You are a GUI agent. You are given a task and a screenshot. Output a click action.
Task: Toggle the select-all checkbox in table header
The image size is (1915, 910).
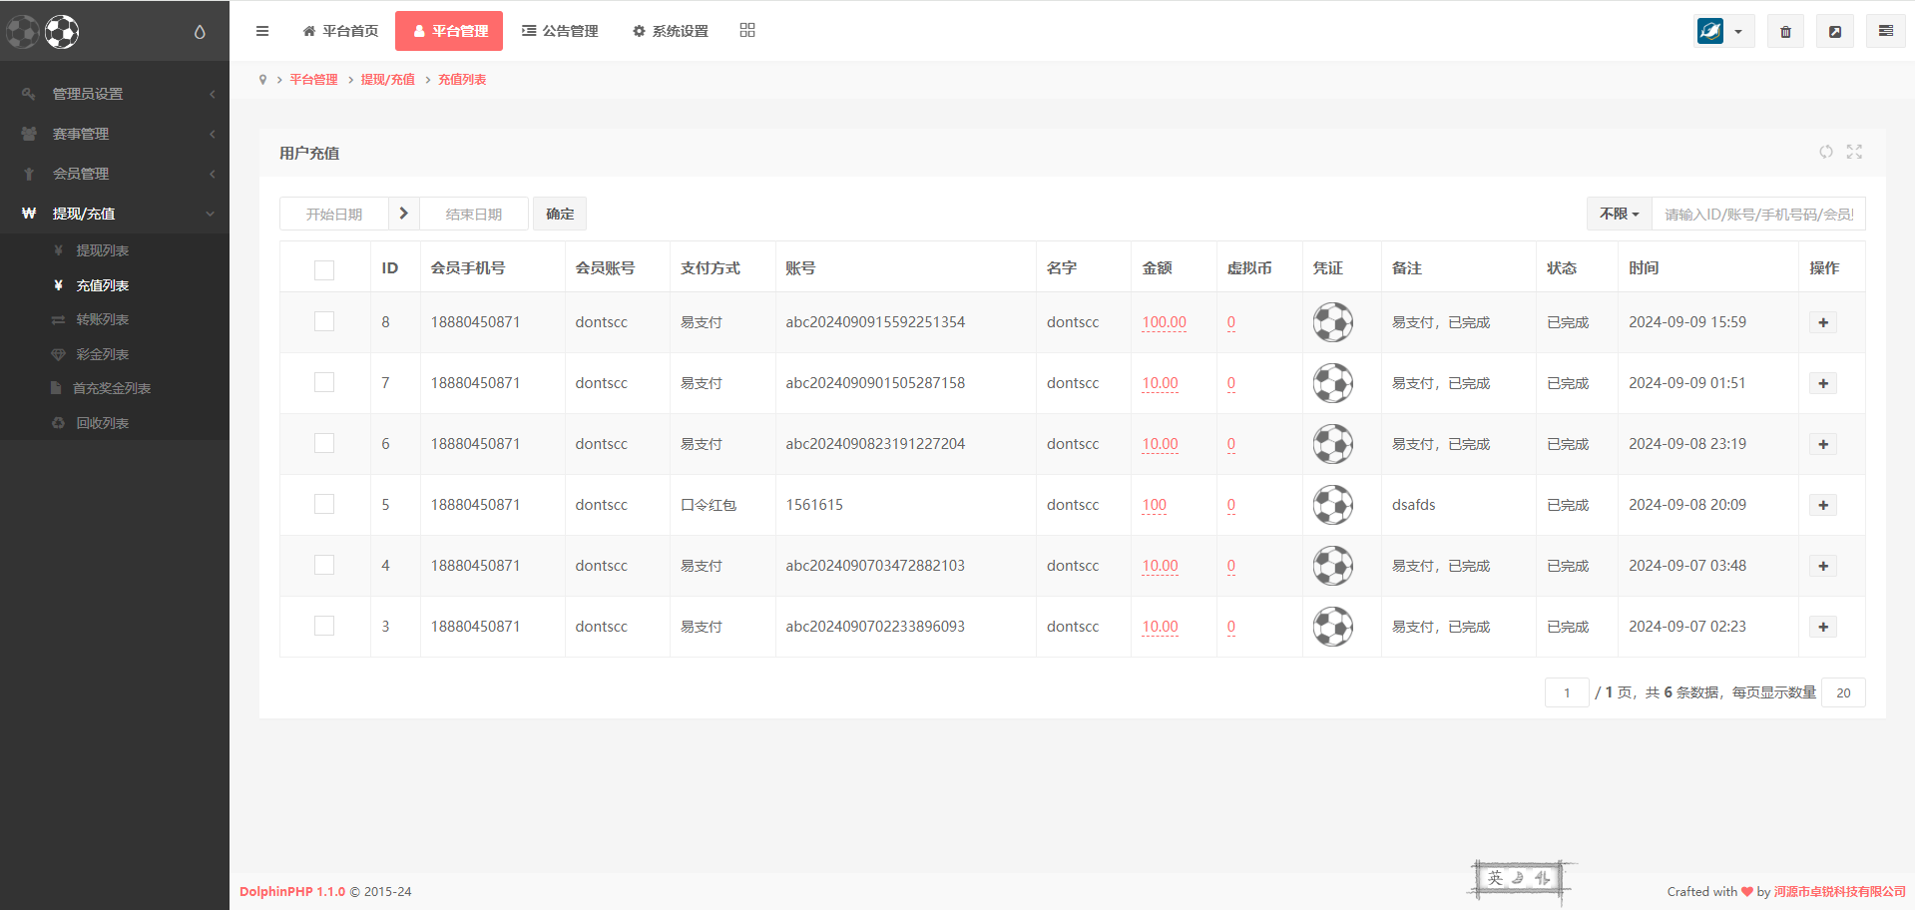[324, 269]
